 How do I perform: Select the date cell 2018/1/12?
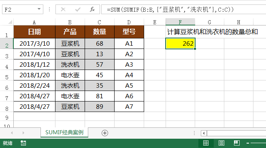[x=34, y=65]
